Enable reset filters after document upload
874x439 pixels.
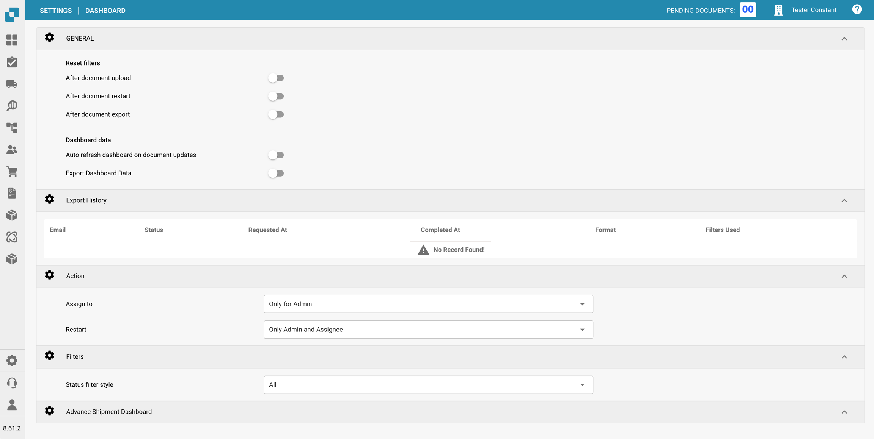tap(276, 78)
